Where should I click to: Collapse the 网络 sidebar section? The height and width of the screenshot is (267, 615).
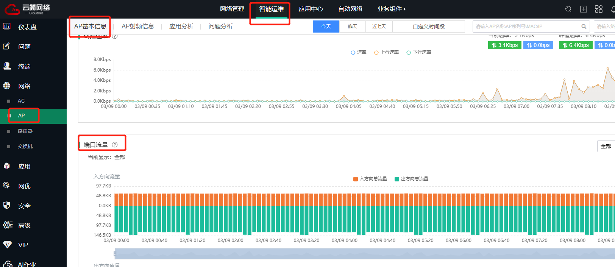pos(24,86)
